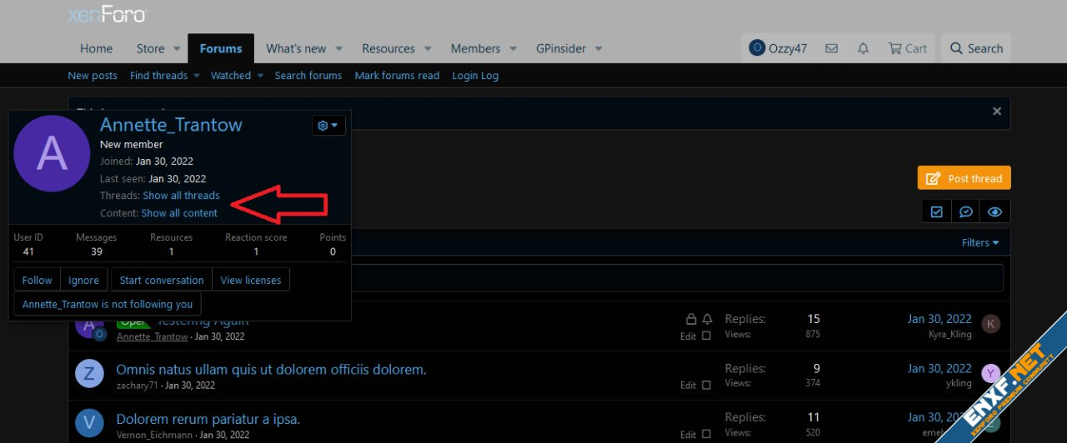This screenshot has width=1067, height=443.
Task: Open the Watched dropdown arrow
Action: 260,76
